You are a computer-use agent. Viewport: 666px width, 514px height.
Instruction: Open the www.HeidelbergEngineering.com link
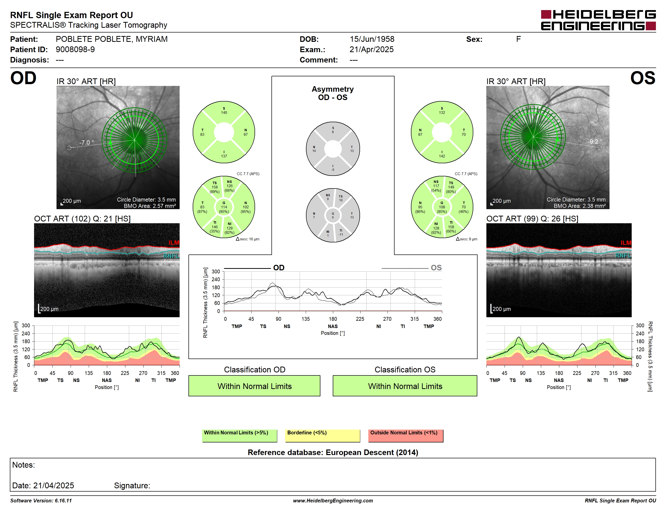tap(333, 501)
